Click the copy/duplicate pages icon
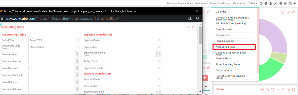Image resolution: width=298 pixels, height=95 pixels. pos(290,3)
